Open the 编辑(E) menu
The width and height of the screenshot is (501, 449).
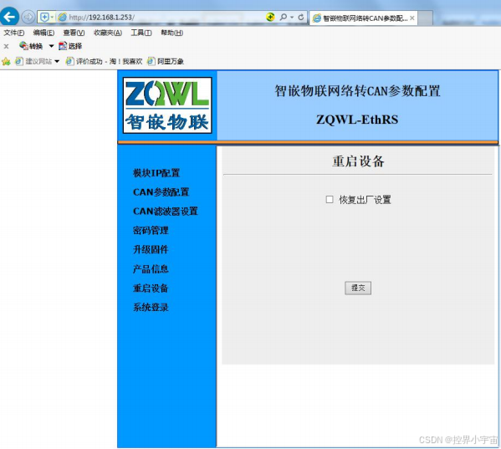(x=43, y=33)
